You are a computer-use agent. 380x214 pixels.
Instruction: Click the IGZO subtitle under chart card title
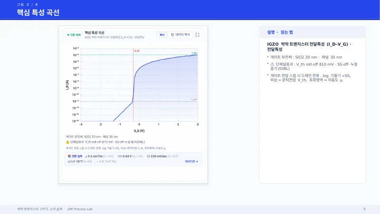point(114,38)
